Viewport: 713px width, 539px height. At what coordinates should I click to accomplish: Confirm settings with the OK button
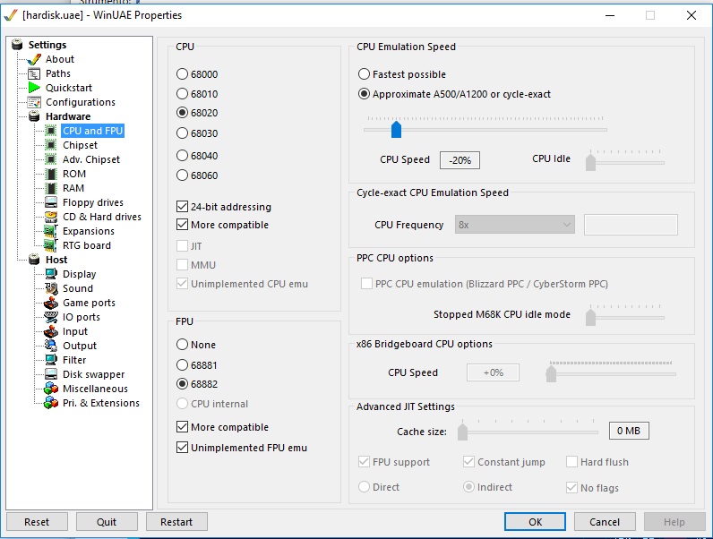coord(536,522)
